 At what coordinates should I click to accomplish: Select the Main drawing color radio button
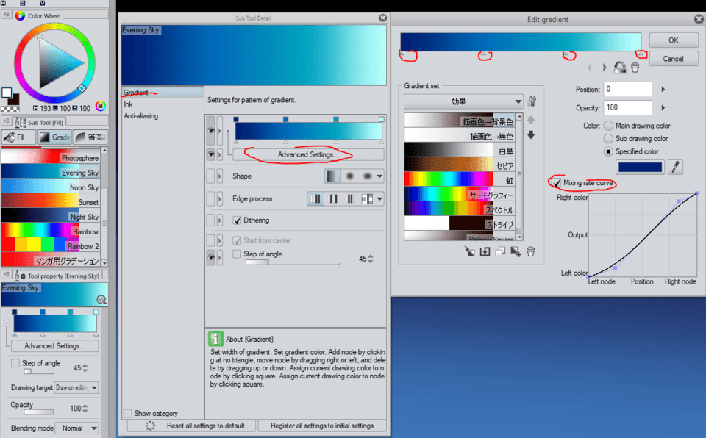(x=608, y=126)
